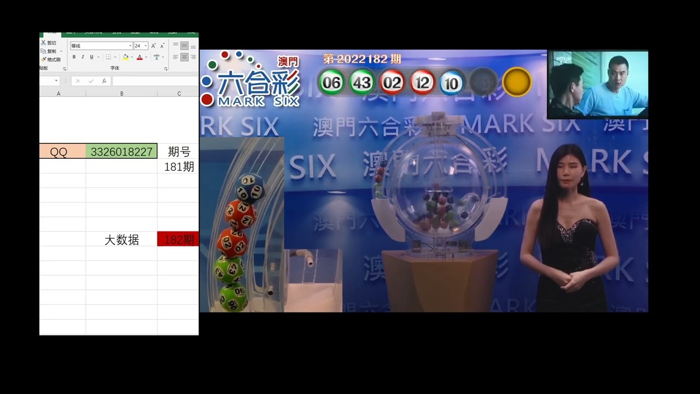Image resolution: width=700 pixels, height=394 pixels.
Task: Click the yellow special ball placeholder
Action: 517,82
